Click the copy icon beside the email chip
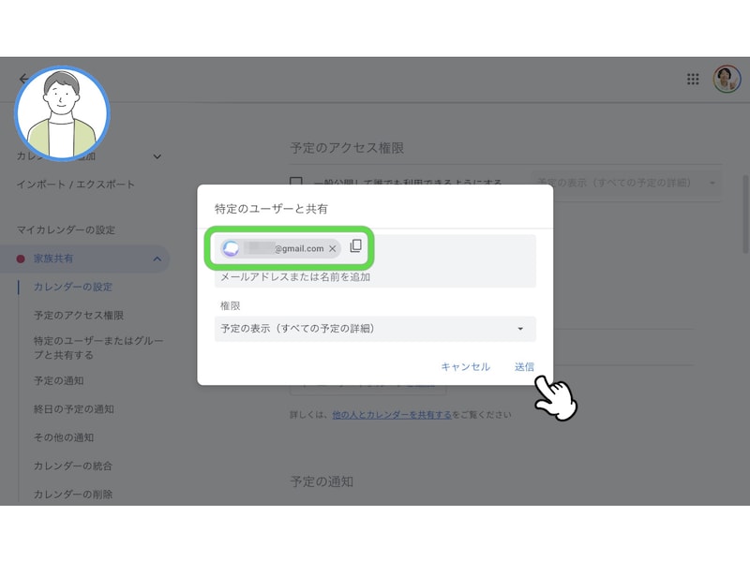 pos(356,246)
